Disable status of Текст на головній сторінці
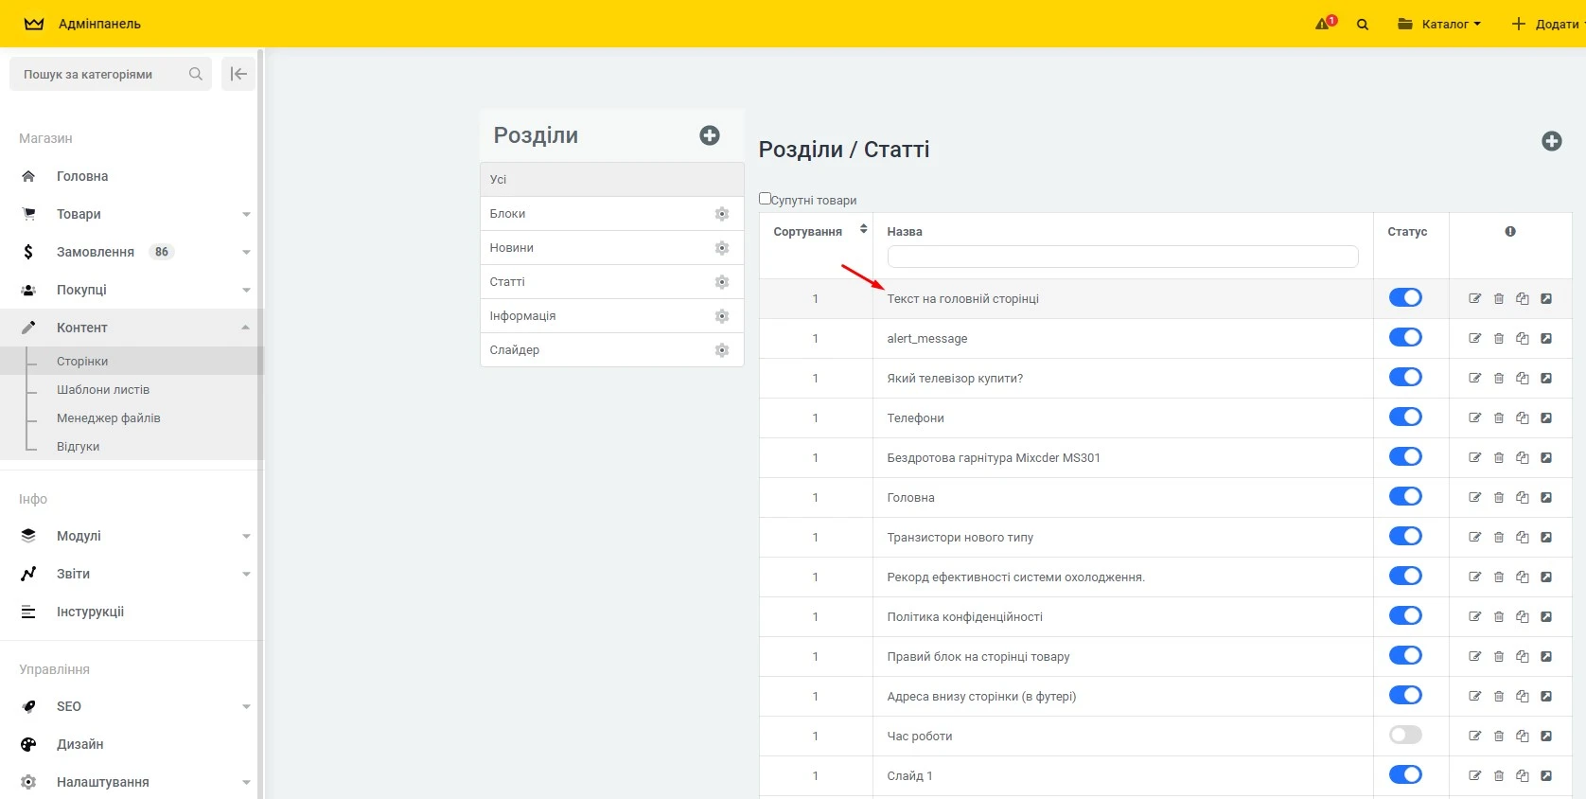Screen dimensions: 1586x799 point(1405,297)
